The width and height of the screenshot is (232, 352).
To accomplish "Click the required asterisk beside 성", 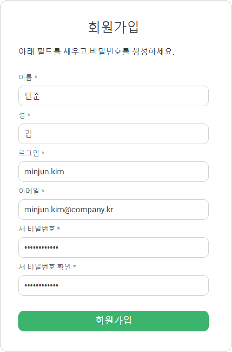I will coord(29,115).
